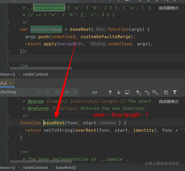The width and height of the screenshot is (185, 171).
Task: Click the @param doc tag link
Action: [36, 101]
